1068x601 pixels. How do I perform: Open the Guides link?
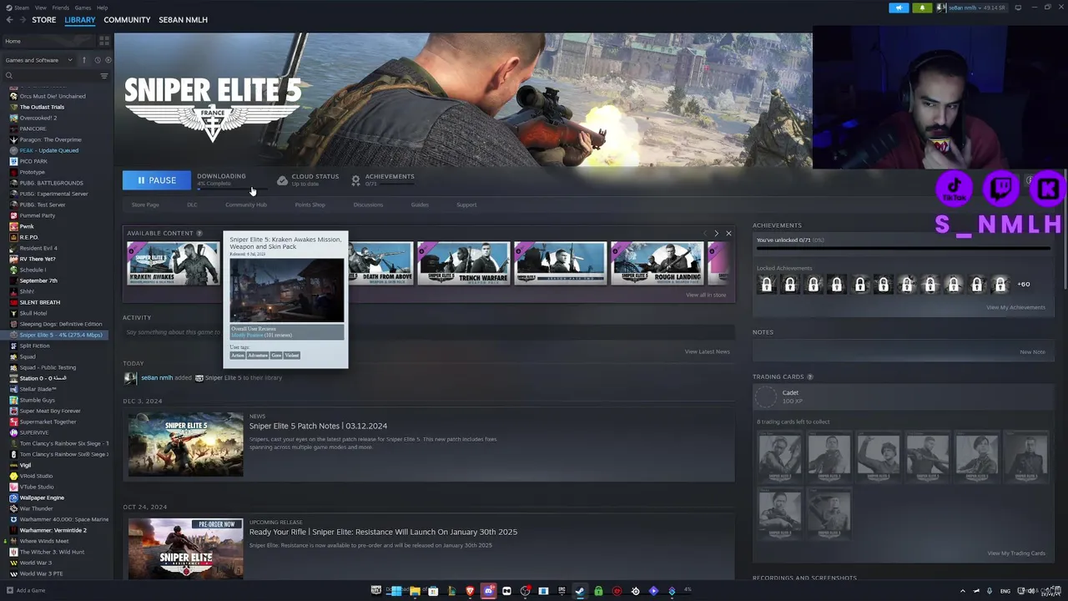coord(420,205)
